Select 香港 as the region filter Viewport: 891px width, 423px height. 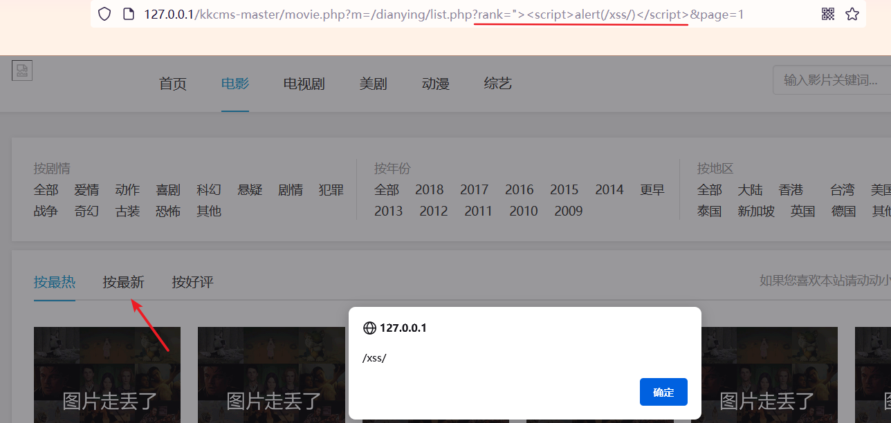[791, 189]
